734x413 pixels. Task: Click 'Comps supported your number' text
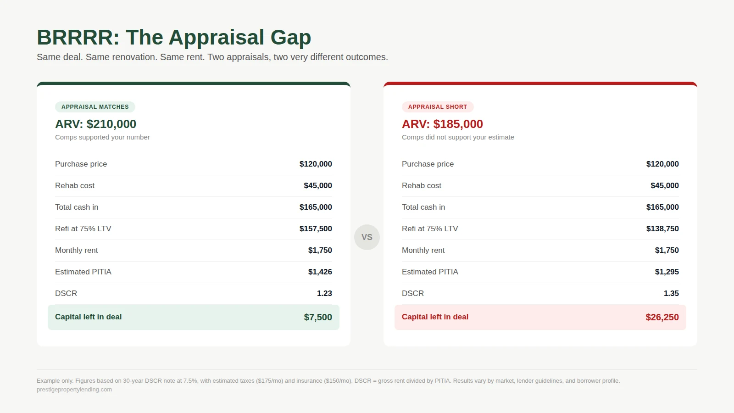(102, 137)
